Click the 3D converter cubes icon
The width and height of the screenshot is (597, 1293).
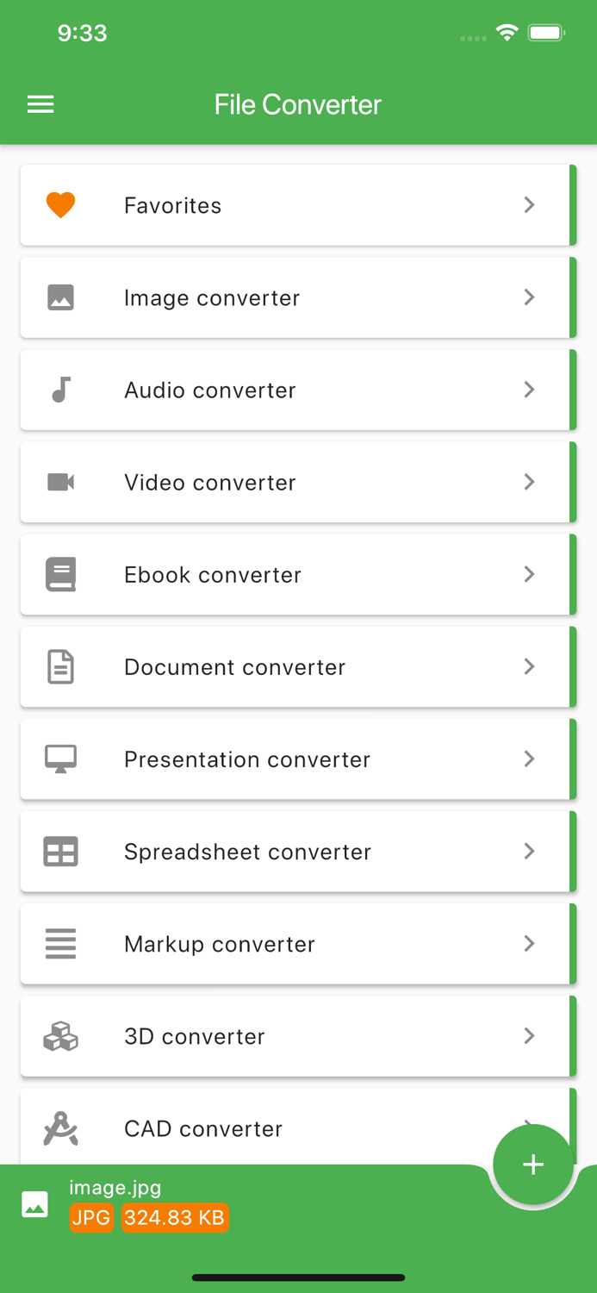coord(60,1036)
